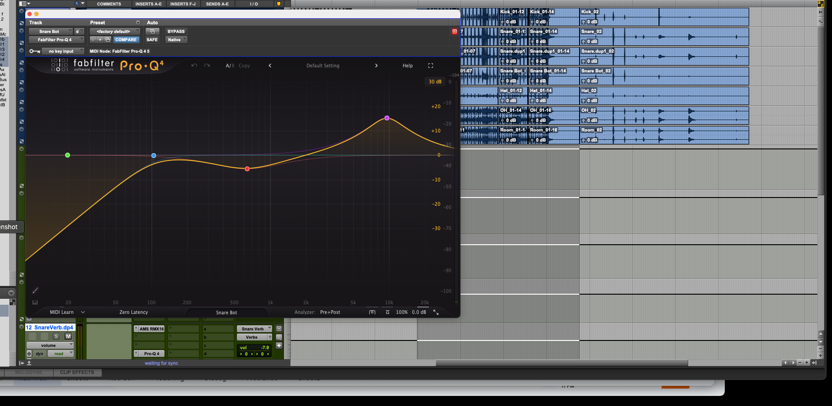The width and height of the screenshot is (832, 406).
Task: Toggle automation SAFE
Action: (x=152, y=40)
